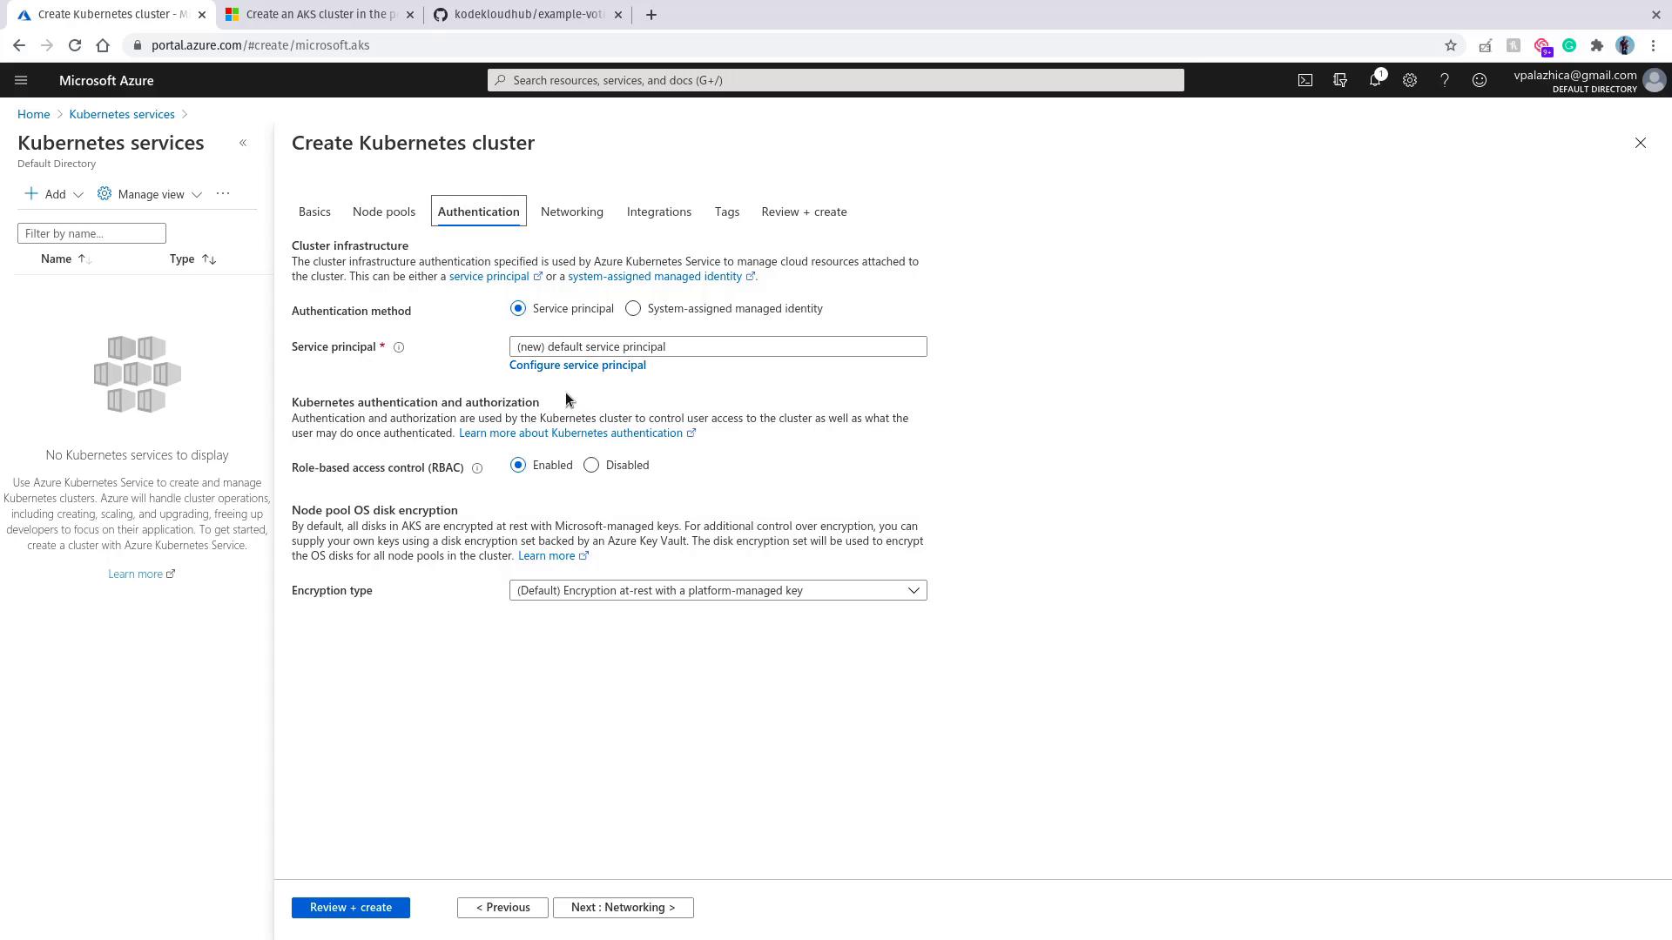The height and width of the screenshot is (940, 1672).
Task: Click the help question mark icon
Action: tap(1445, 80)
